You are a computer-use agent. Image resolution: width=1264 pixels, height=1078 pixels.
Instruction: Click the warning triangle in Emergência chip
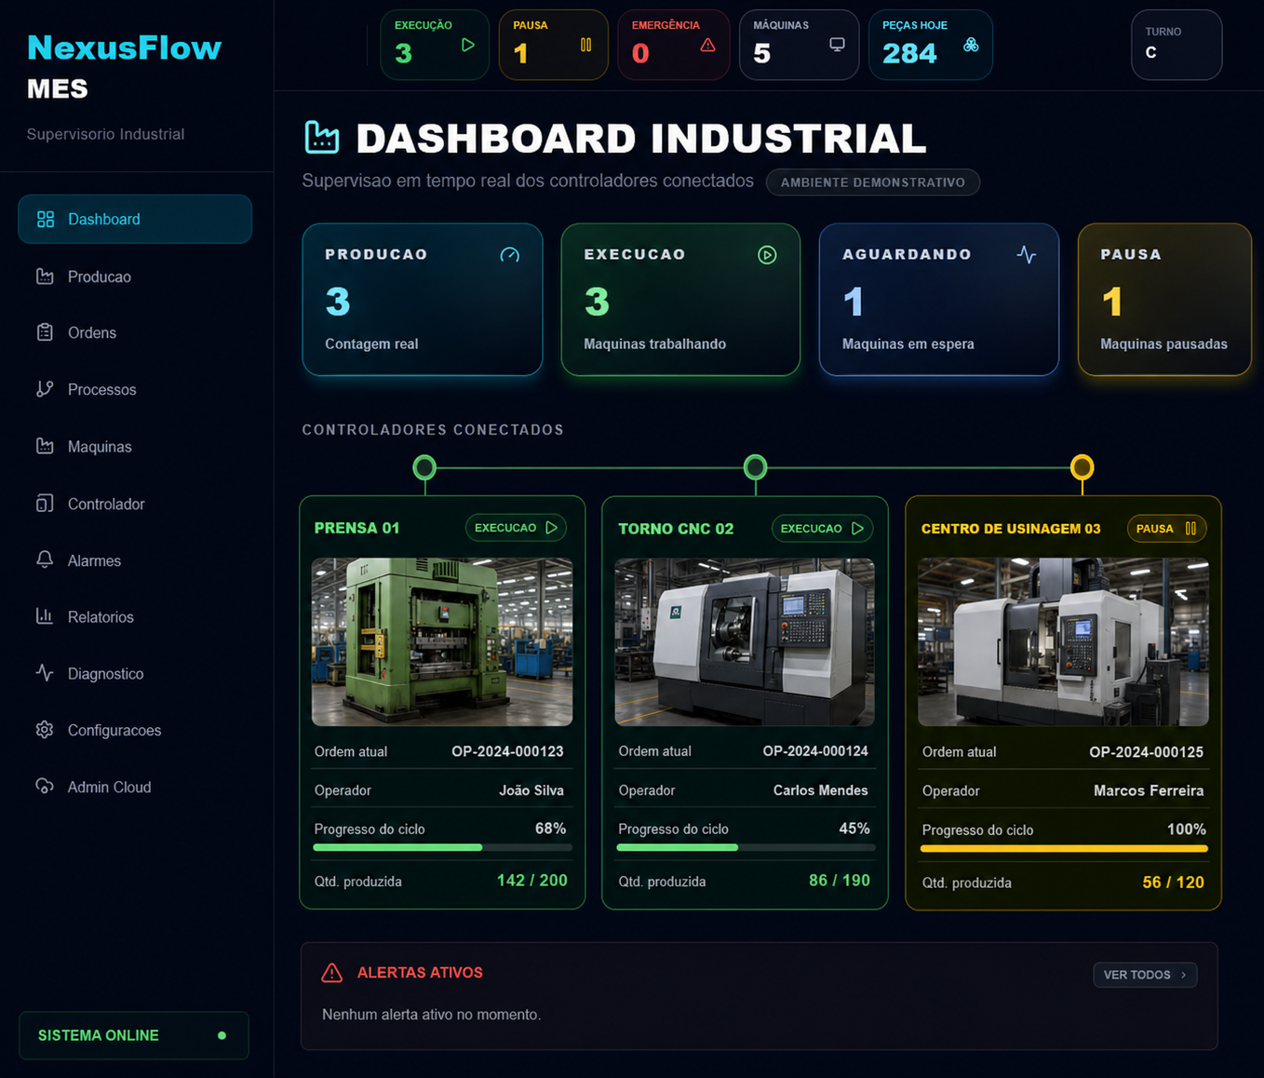708,45
